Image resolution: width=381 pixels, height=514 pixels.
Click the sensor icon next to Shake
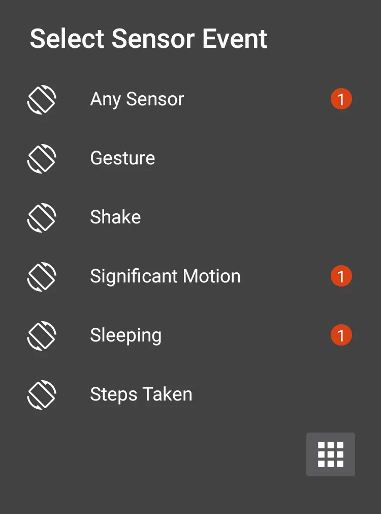click(x=42, y=217)
